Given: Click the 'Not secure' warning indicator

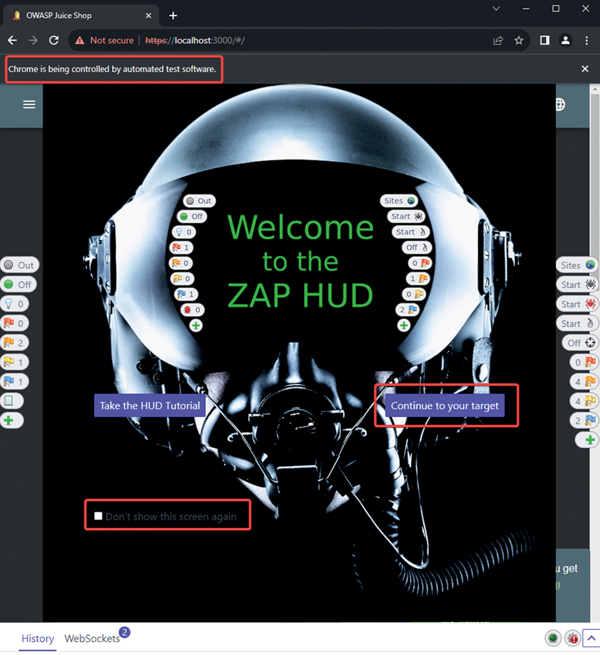Looking at the screenshot, I should (105, 40).
